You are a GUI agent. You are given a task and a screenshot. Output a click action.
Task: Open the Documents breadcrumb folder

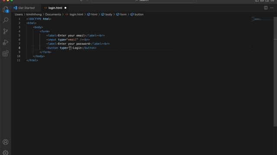pos(53,14)
